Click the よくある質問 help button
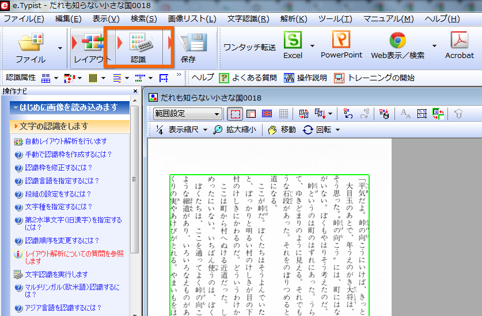Image resolution: width=482 pixels, height=316 pixels. coord(248,78)
